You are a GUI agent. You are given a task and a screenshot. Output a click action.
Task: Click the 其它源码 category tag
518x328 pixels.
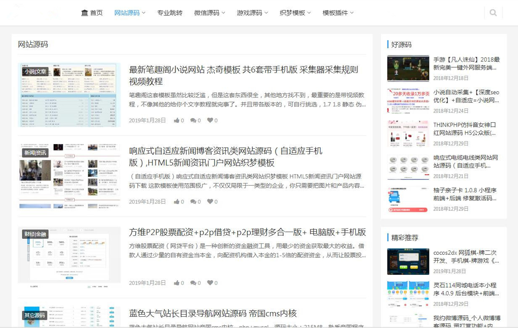[x=34, y=315]
